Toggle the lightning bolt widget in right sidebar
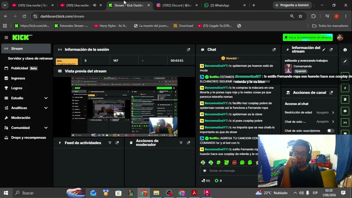Screen dimensions: 352x198 [345, 88]
